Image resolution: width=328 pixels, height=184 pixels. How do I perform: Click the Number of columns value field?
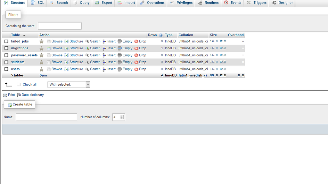(116, 117)
